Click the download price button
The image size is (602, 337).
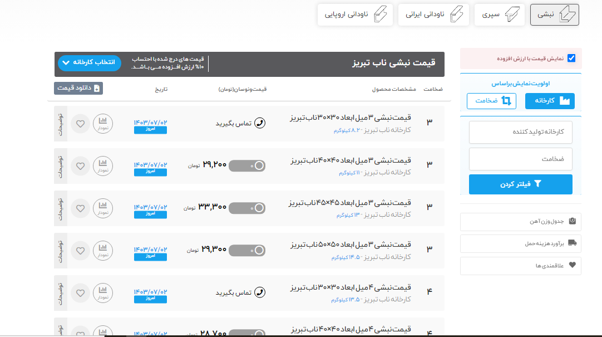[78, 88]
